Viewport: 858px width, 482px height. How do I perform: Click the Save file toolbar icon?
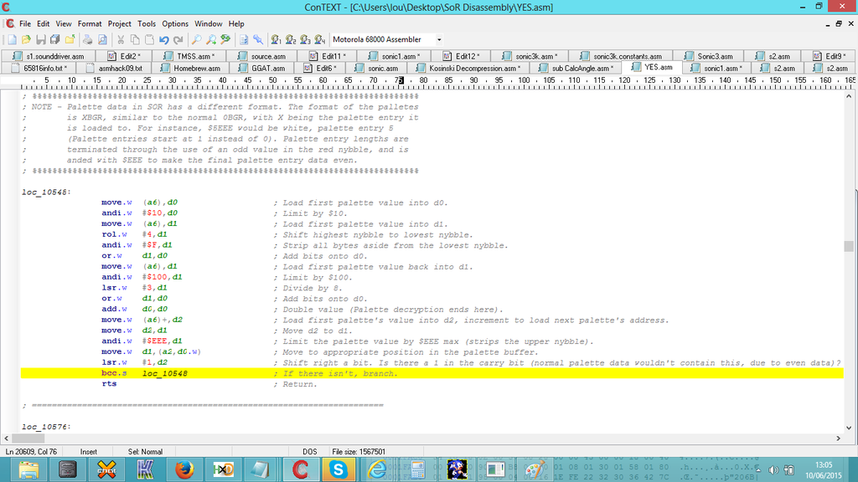tap(40, 39)
